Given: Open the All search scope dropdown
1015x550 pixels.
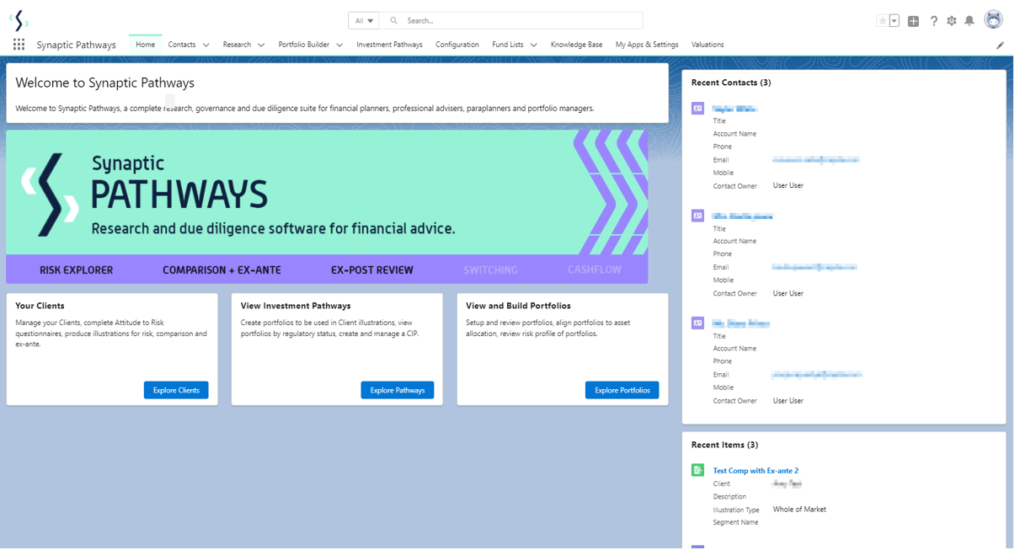Looking at the screenshot, I should [x=364, y=21].
